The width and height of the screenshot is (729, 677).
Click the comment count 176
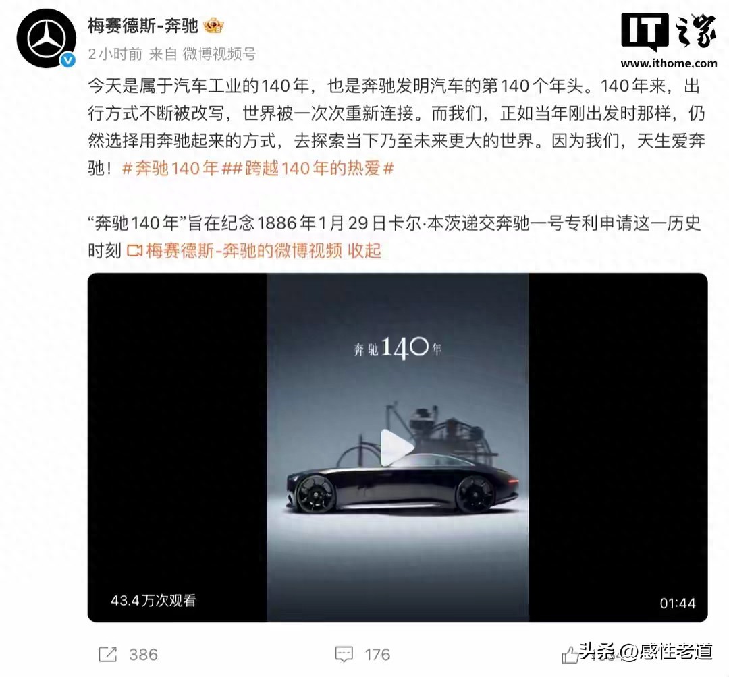click(377, 655)
